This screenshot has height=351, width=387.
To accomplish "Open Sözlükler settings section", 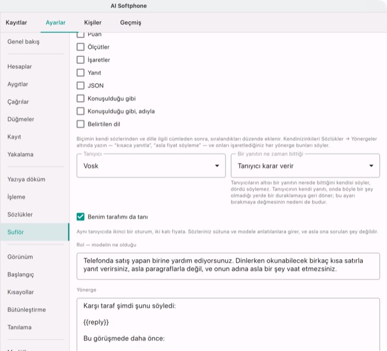I will [34, 214].
